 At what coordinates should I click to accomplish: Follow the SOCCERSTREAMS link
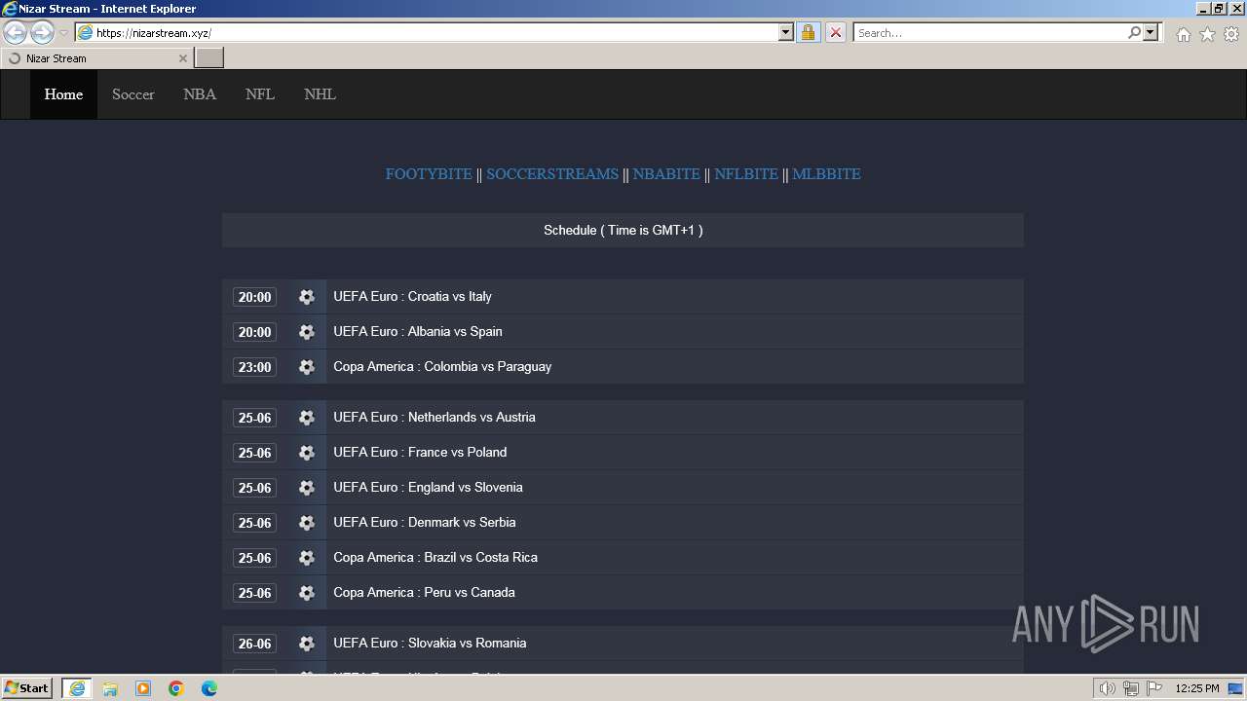pos(552,174)
